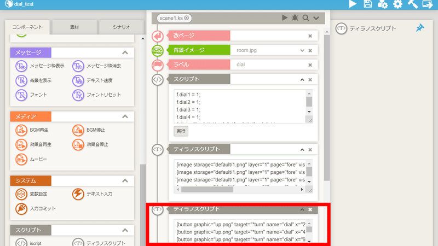438x246 pixels.
Task: Click the ラベル flag timeline node icon
Action: [x=158, y=65]
